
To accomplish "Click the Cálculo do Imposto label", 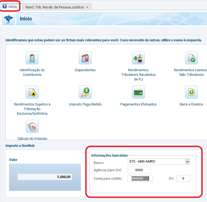I will point(32,138).
